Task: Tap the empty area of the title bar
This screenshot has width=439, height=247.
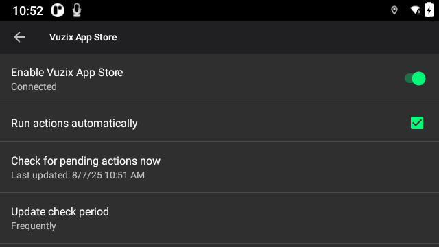Action: pyautogui.click(x=277, y=37)
